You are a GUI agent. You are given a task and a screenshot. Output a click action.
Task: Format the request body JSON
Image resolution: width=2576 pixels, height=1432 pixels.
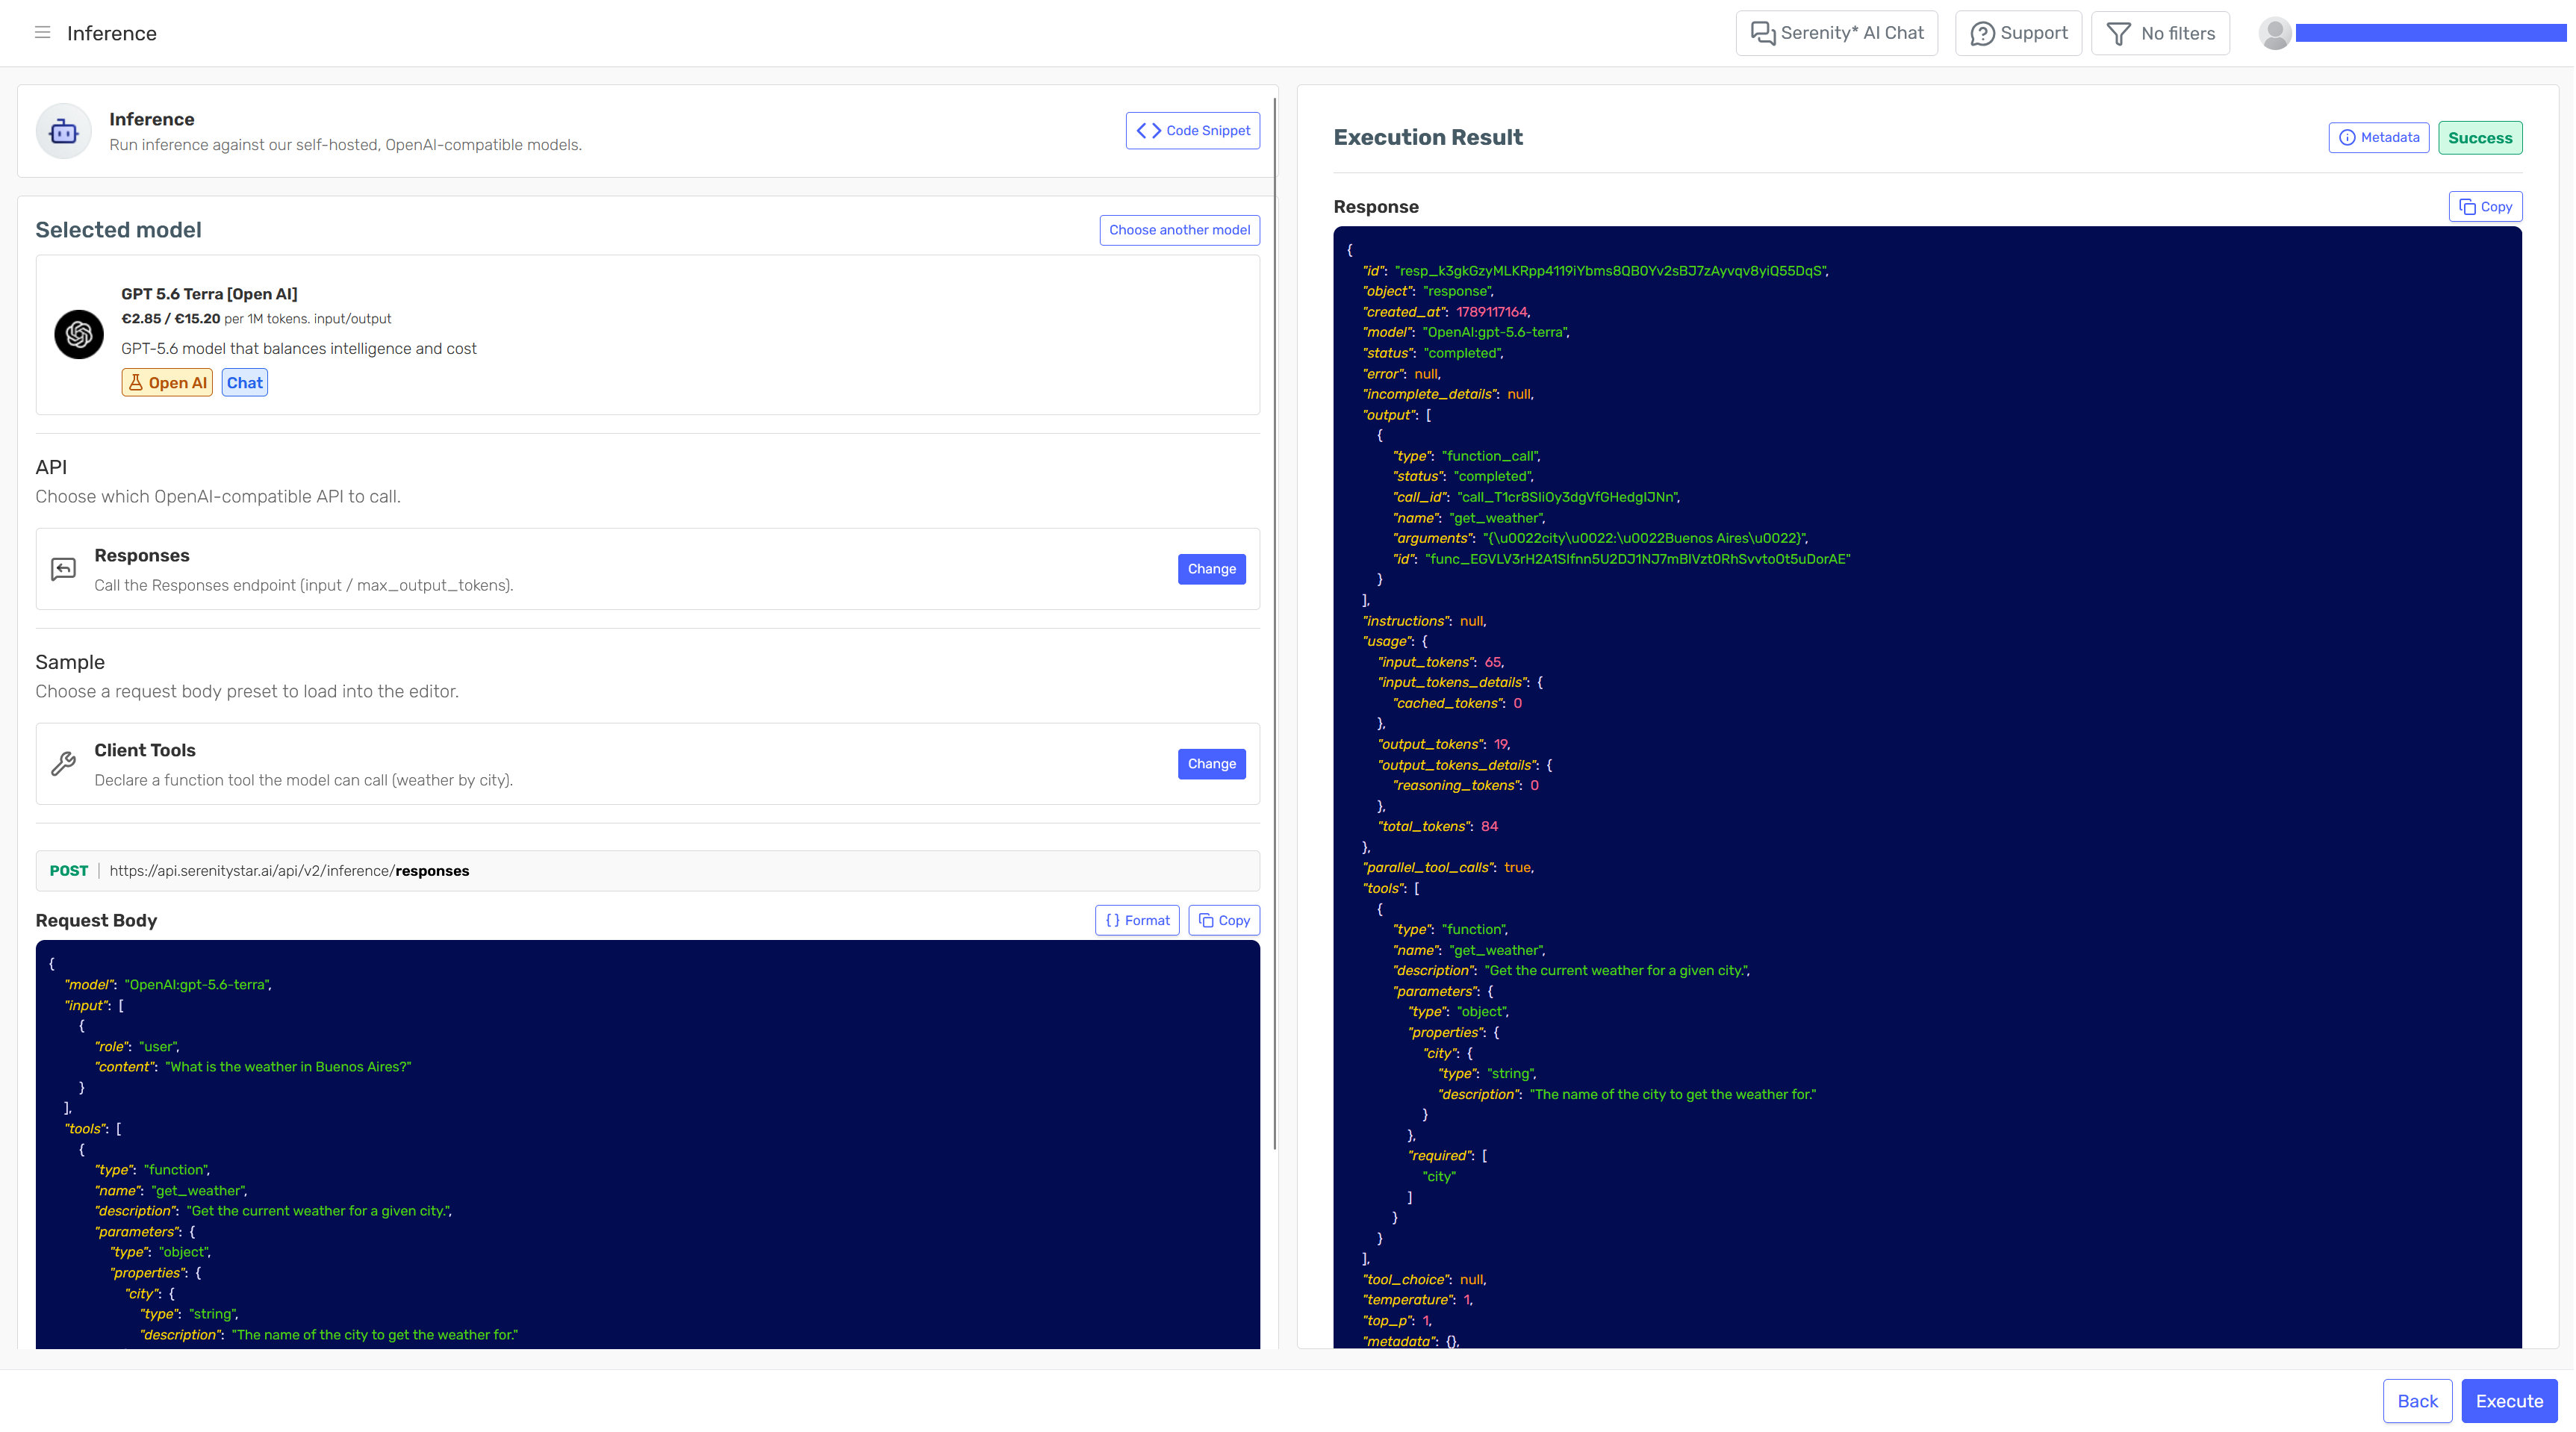tap(1137, 920)
